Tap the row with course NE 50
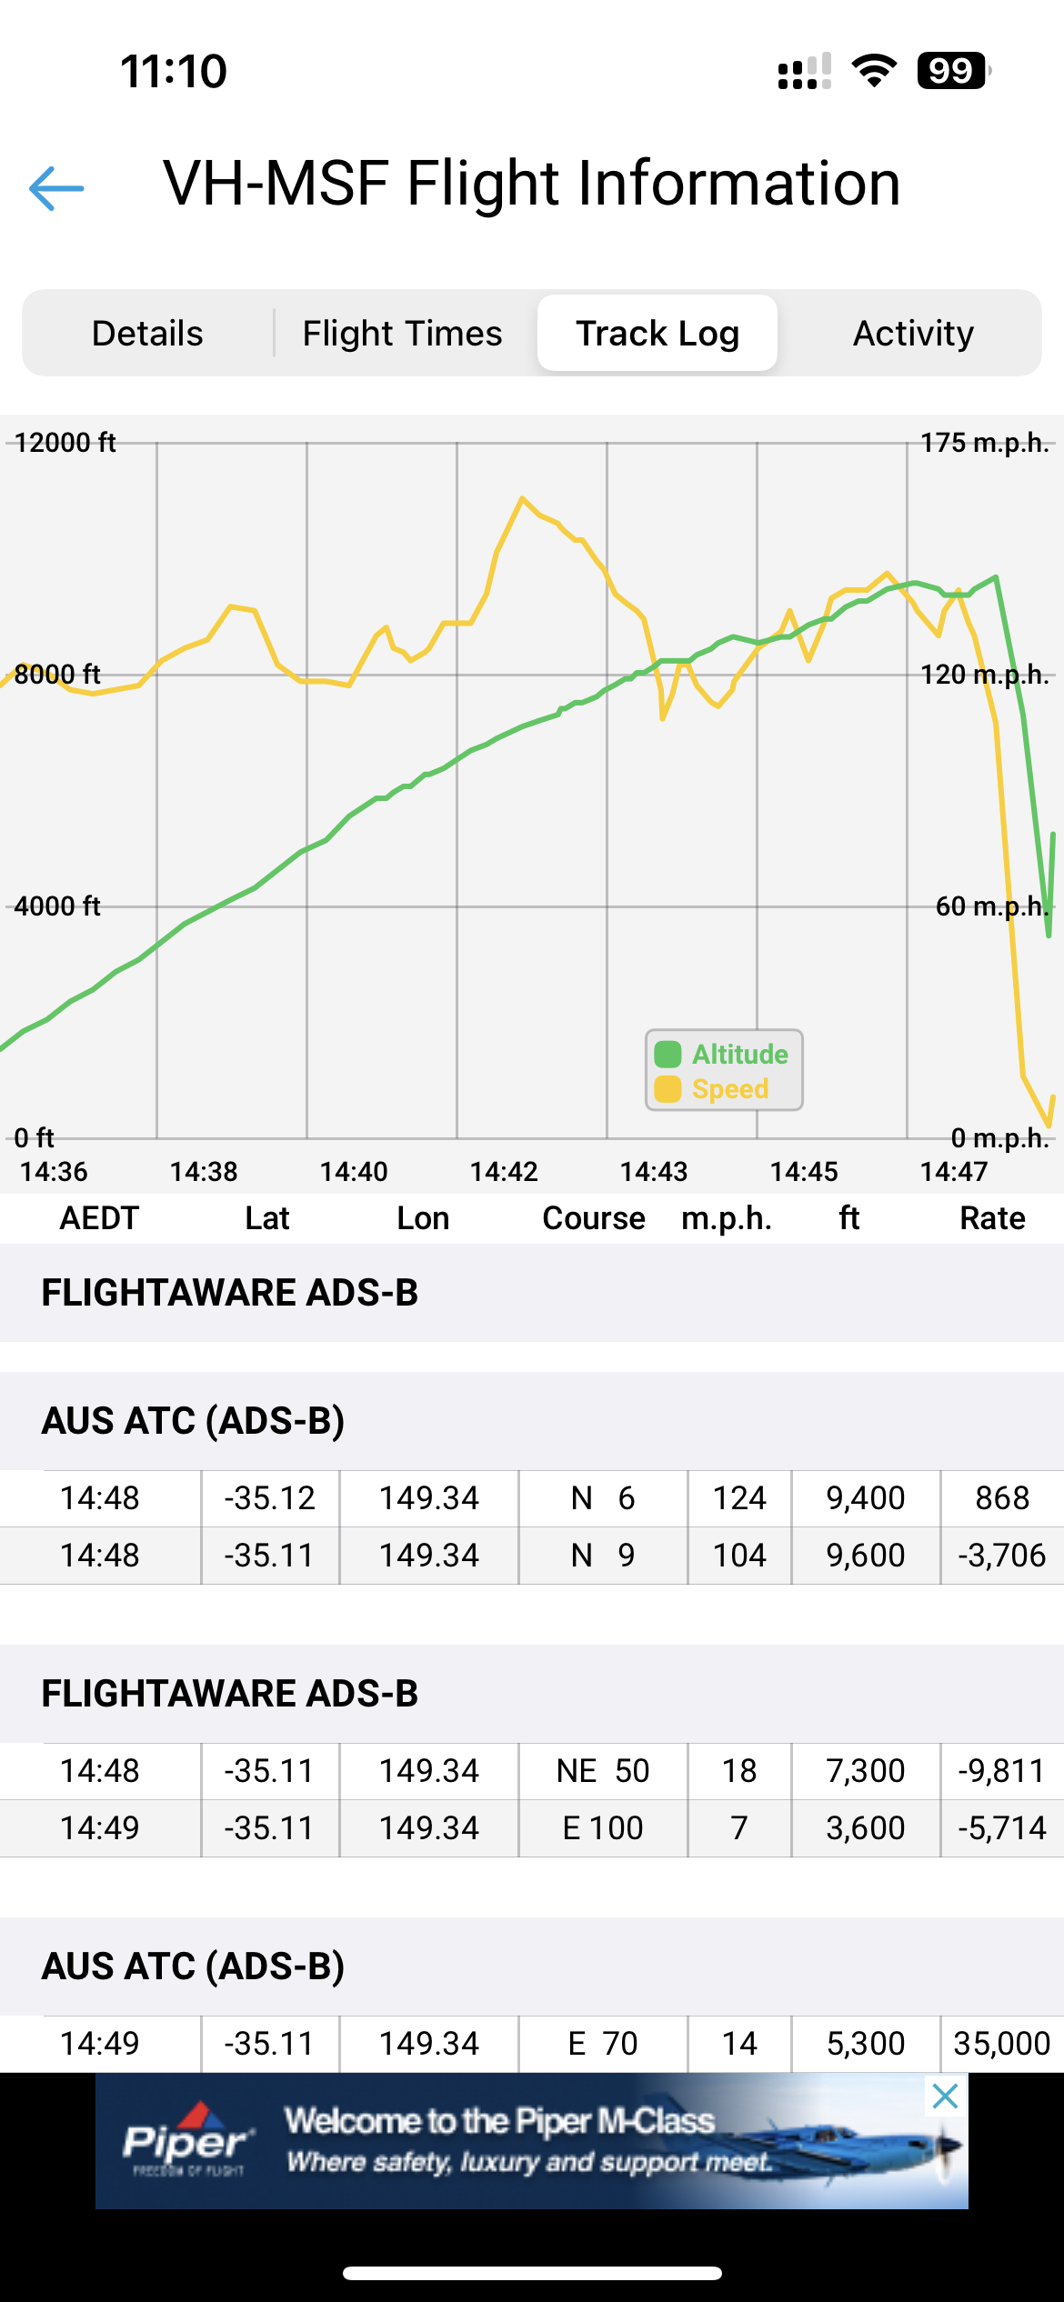 (x=532, y=1770)
